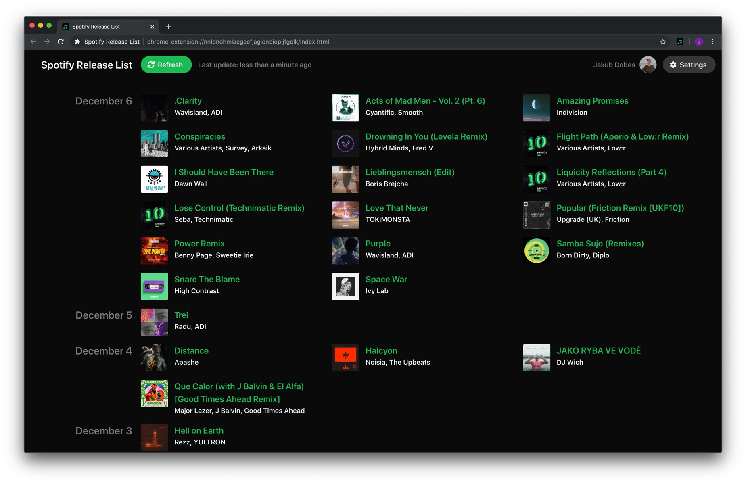Click Jakub Dobes profile photo
746x484 pixels.
(x=648, y=65)
